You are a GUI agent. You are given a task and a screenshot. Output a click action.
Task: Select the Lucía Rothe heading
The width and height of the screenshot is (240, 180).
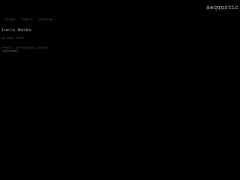pyautogui.click(x=16, y=30)
